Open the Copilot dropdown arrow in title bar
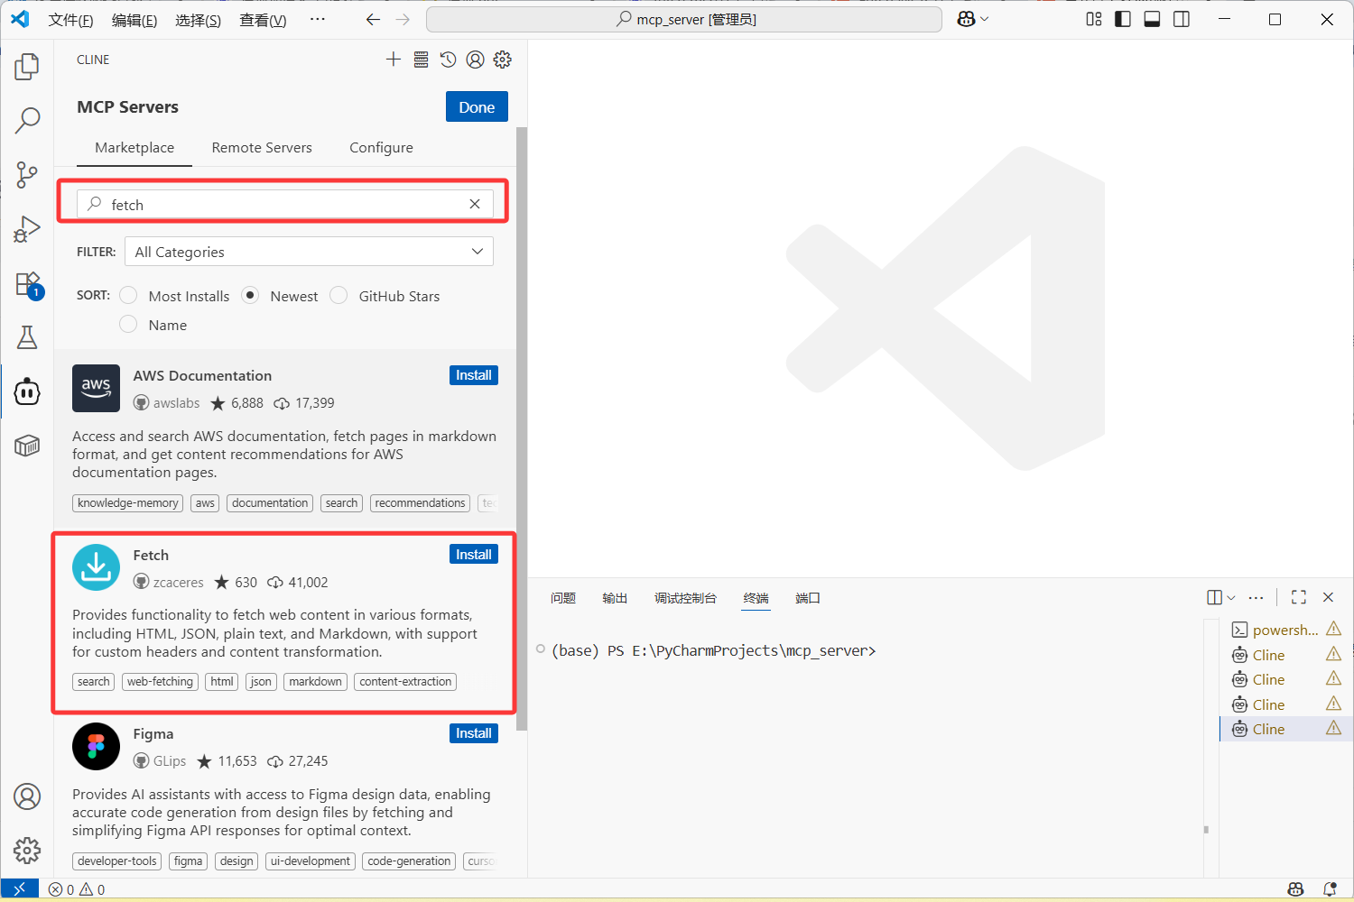Viewport: 1354px width, 902px height. [x=984, y=19]
